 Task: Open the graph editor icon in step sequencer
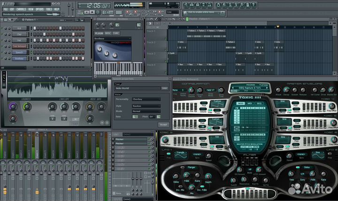[77, 20]
